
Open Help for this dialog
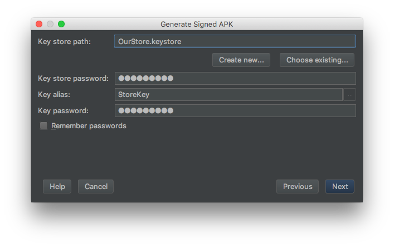click(x=57, y=187)
